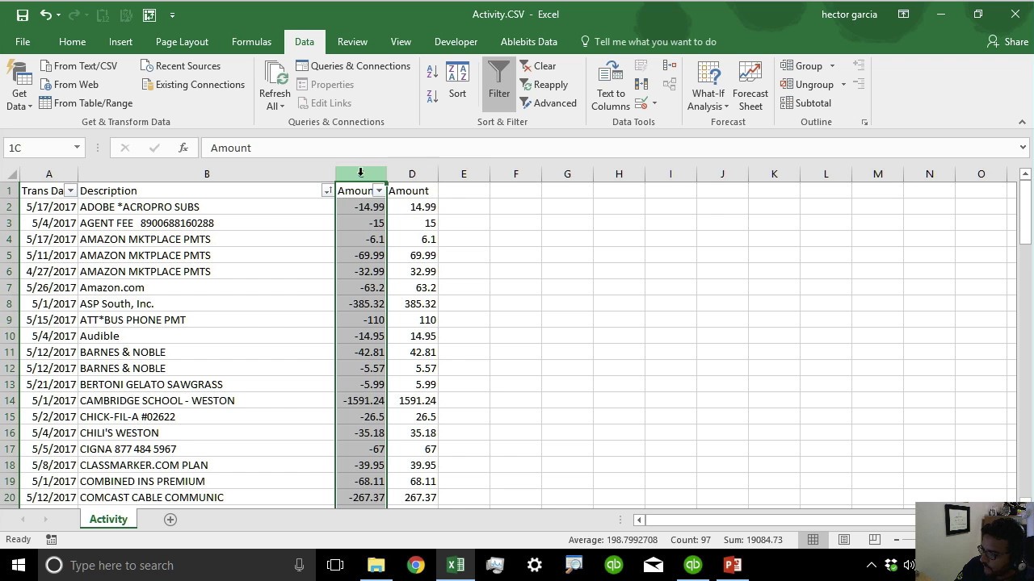Click the zoom out minus button
Viewport: 1034px width, 581px height.
pyautogui.click(x=897, y=539)
